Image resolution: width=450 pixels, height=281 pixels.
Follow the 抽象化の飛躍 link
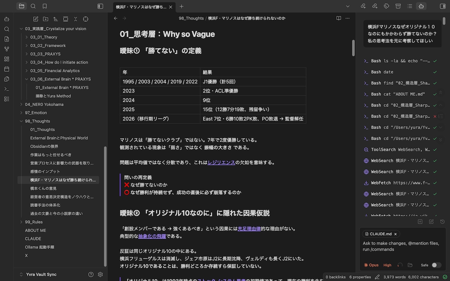(152, 236)
